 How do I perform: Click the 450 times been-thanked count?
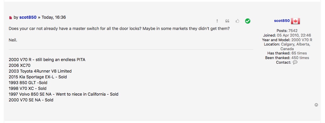point(300,58)
